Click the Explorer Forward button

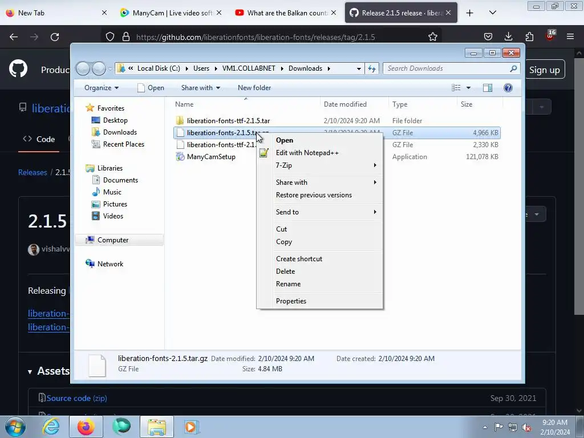click(x=99, y=68)
